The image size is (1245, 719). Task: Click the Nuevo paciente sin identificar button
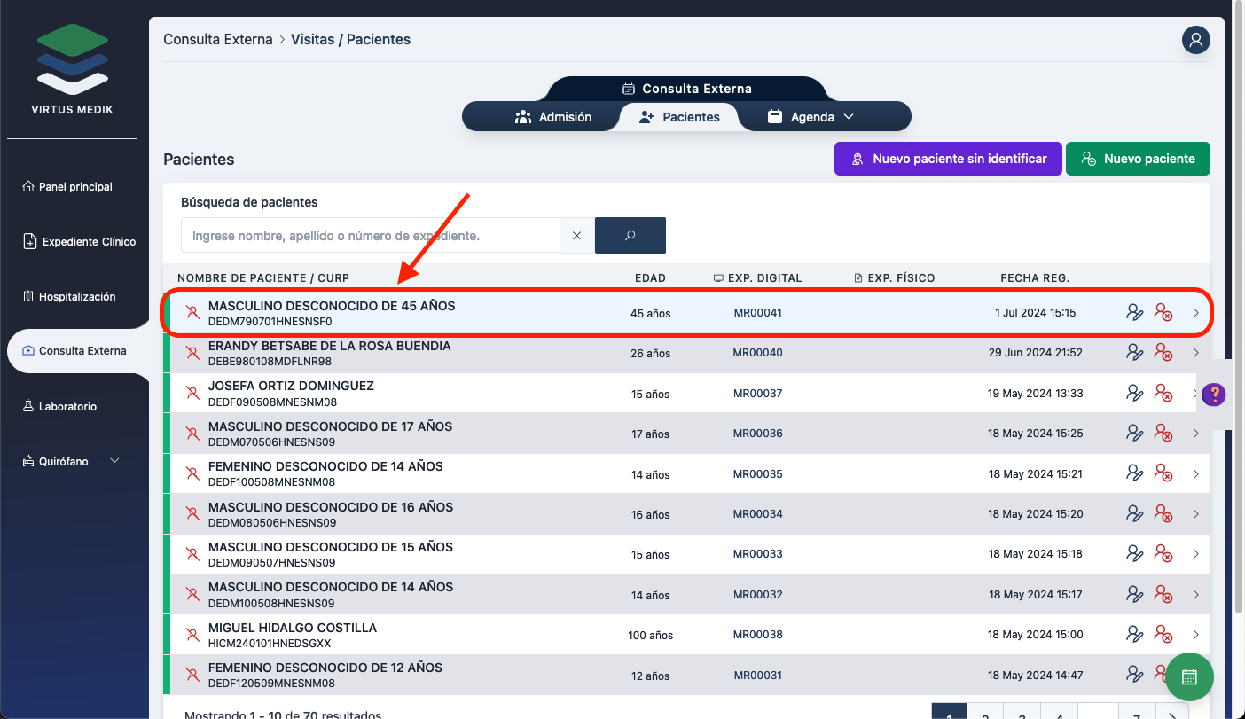[x=947, y=159]
